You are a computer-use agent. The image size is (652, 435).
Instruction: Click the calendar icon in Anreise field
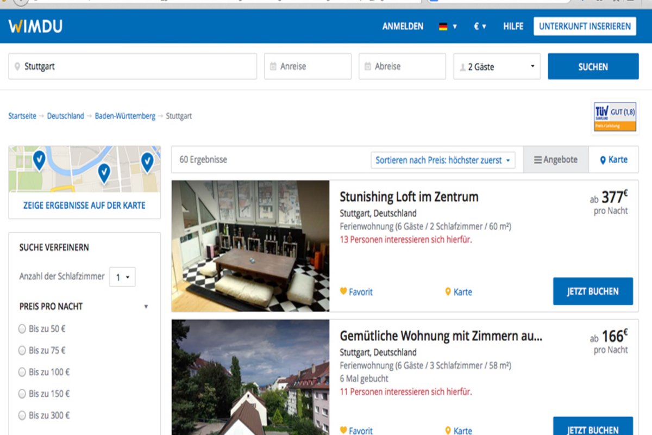tap(273, 66)
